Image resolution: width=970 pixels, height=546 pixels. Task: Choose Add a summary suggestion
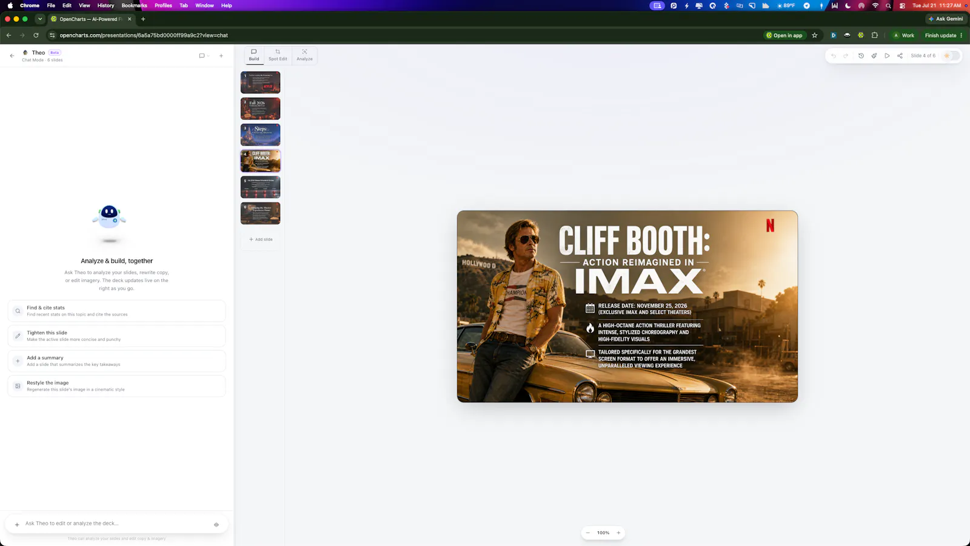tap(116, 361)
